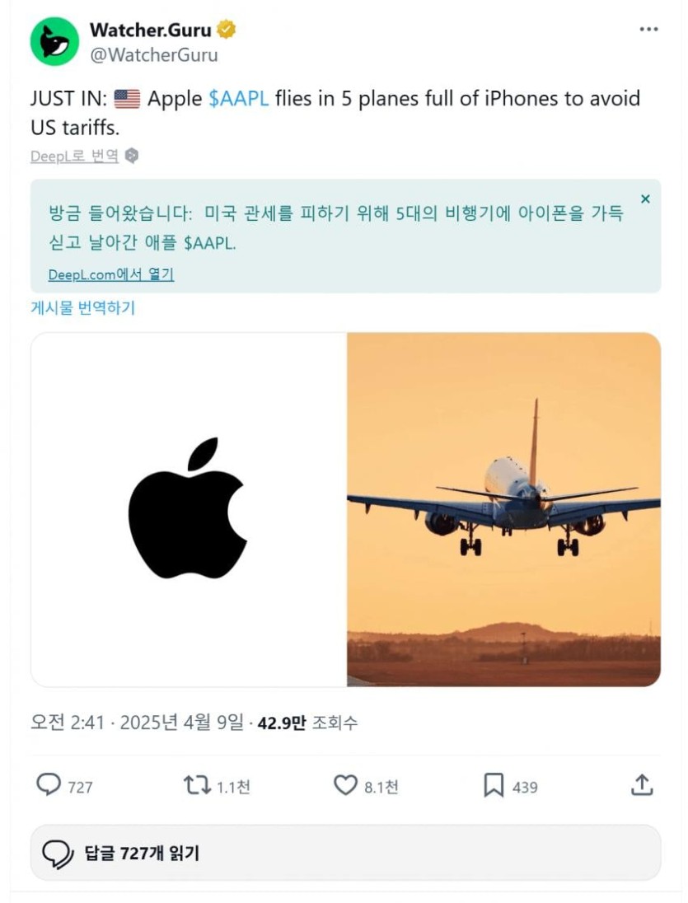Open the airplane landing photo
This screenshot has height=903, width=688.
(503, 509)
